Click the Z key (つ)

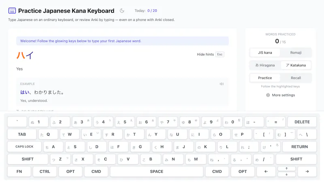click(60, 159)
